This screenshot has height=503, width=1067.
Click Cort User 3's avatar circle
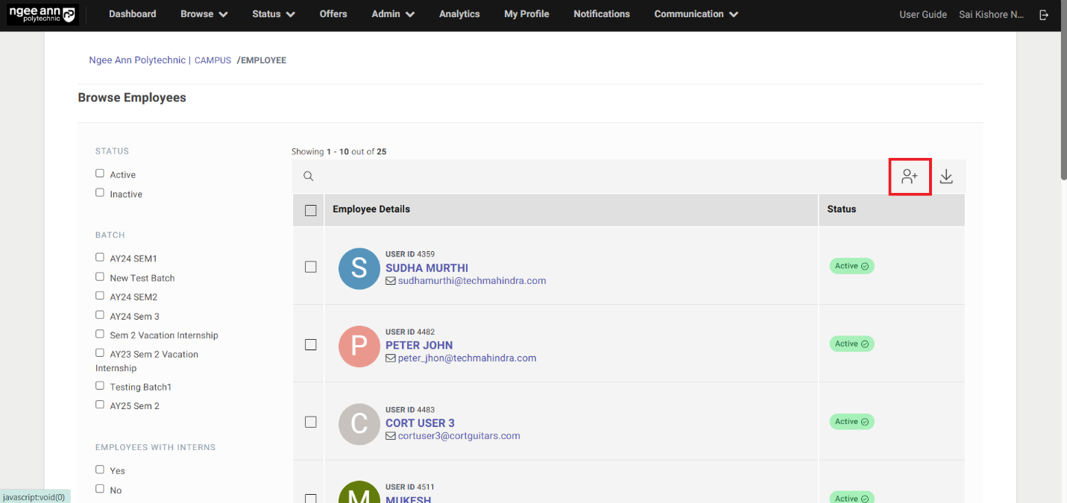359,423
